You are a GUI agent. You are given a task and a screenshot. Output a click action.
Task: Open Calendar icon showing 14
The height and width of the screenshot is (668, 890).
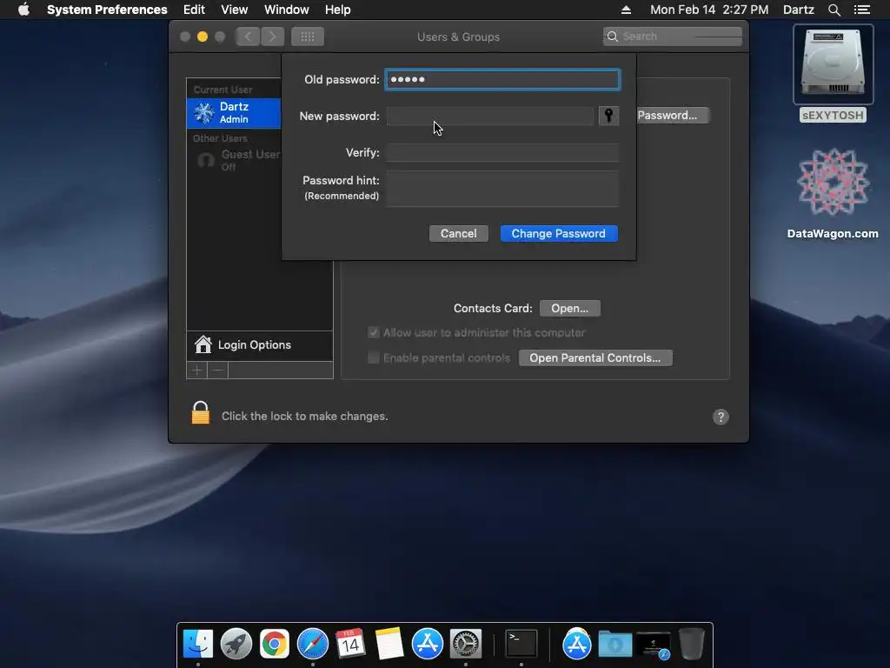pyautogui.click(x=350, y=645)
